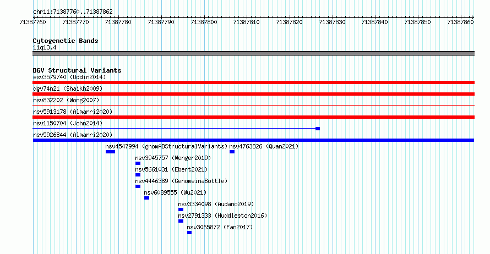Click the red bar under dgv74n21
The width and height of the screenshot is (490, 254).
coord(253,94)
